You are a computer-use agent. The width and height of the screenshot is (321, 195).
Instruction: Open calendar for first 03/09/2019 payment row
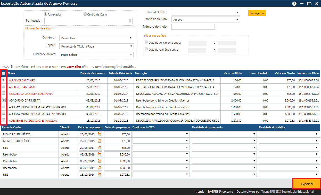click(99, 154)
